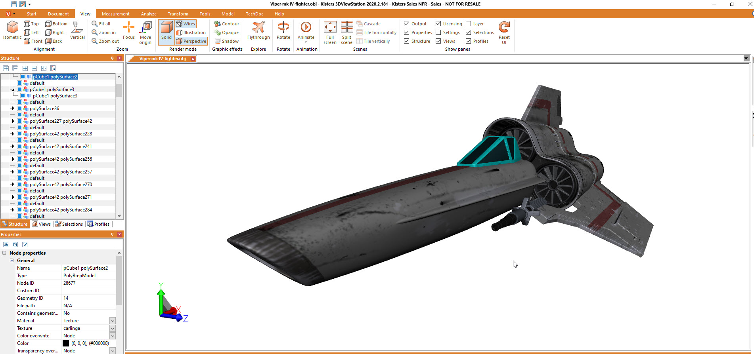754x354 pixels.
Task: Start Flythrough explore mode
Action: (258, 30)
